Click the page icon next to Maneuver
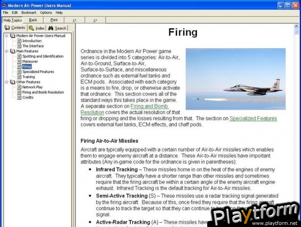Screen dimensions: 301x227 19,61
